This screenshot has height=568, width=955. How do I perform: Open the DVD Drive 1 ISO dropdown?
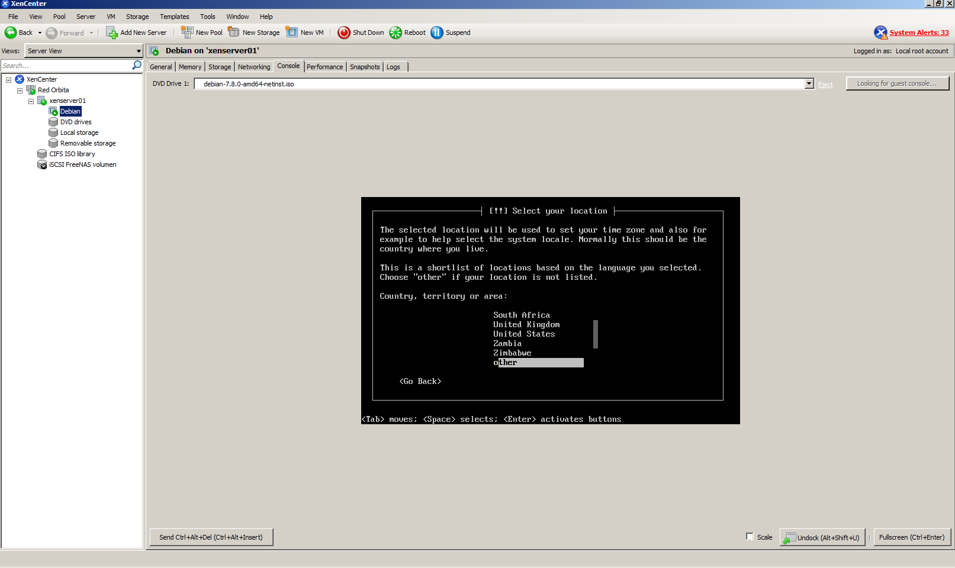pyautogui.click(x=809, y=84)
